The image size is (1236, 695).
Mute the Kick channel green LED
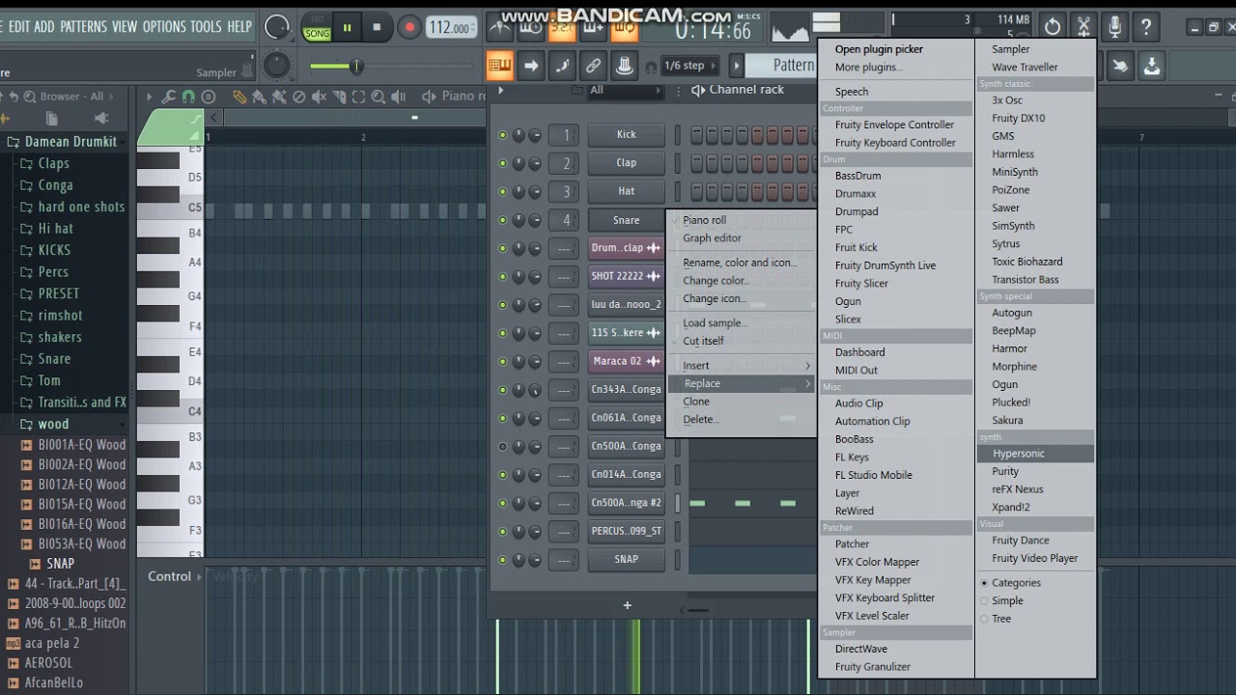click(502, 135)
